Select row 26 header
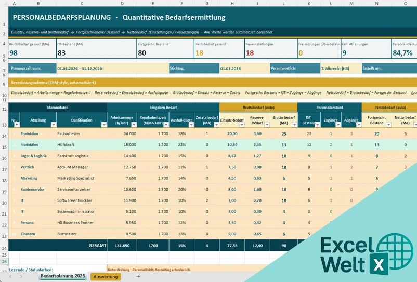This screenshot has height=282, width=417. [4, 261]
